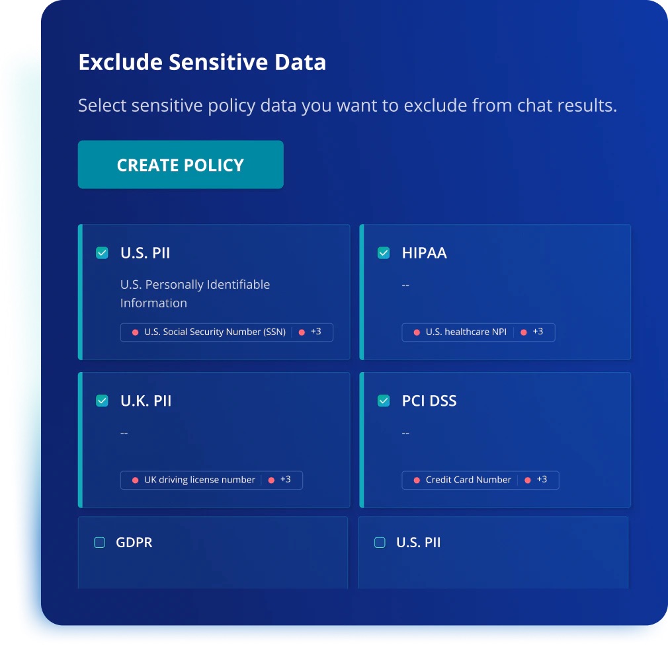Click the Credit Card Number tag
The width and height of the screenshot is (668, 645).
[x=468, y=480]
